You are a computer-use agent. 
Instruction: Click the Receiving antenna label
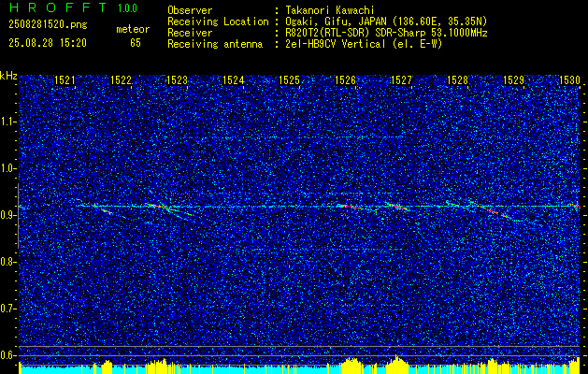tap(215, 44)
